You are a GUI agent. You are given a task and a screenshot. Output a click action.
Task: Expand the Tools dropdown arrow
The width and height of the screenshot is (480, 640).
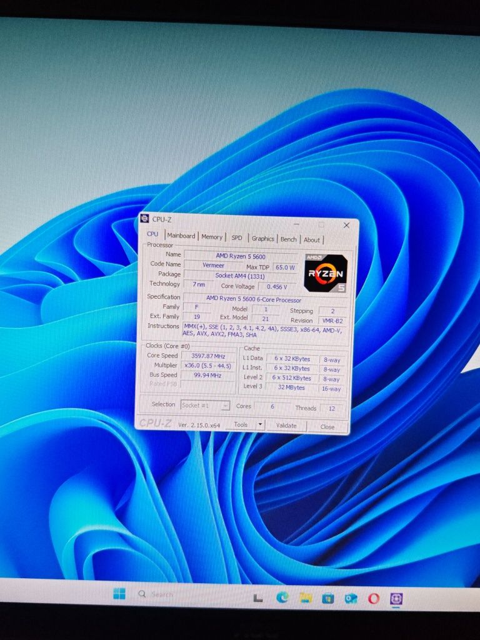(x=260, y=425)
